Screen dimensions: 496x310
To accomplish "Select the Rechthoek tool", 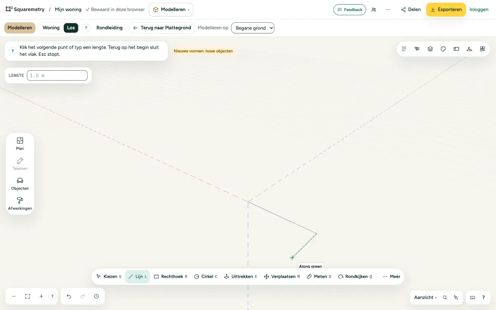I will click(171, 277).
